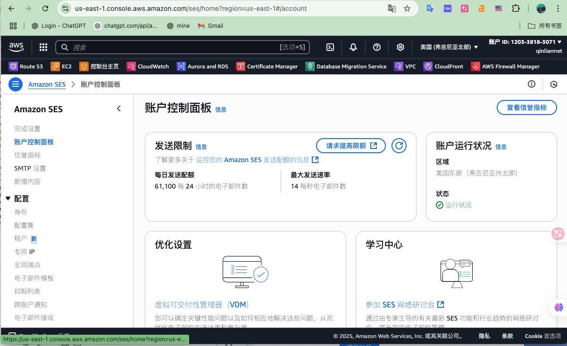Open the tab groups grid icon
Image resolution: width=567 pixels, height=346 pixels.
tap(13, 26)
